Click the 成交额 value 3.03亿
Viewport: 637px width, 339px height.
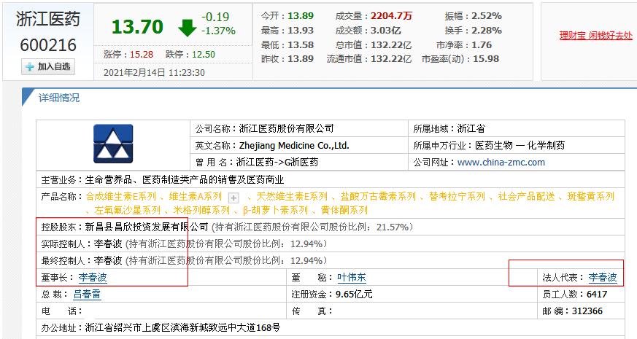click(385, 31)
